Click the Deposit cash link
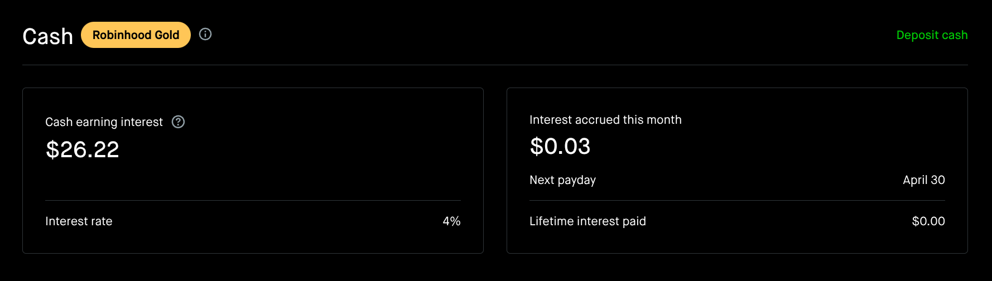Image resolution: width=992 pixels, height=281 pixels. pos(932,35)
